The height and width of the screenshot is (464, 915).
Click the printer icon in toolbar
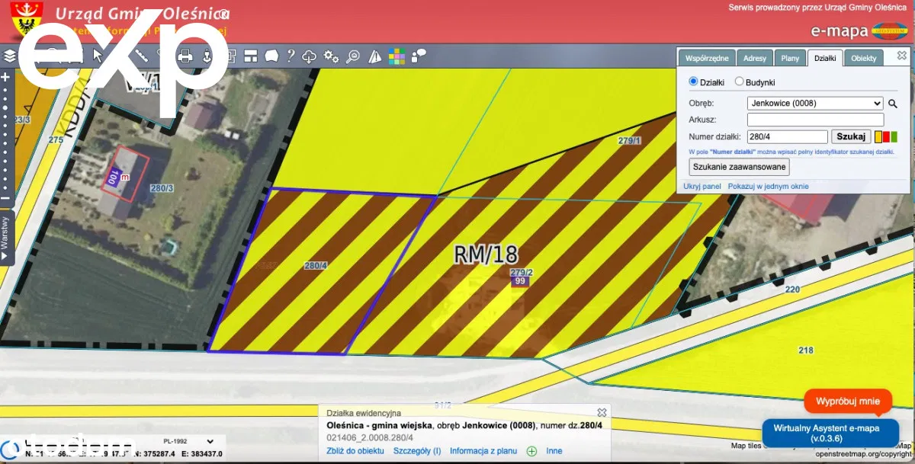coord(185,56)
